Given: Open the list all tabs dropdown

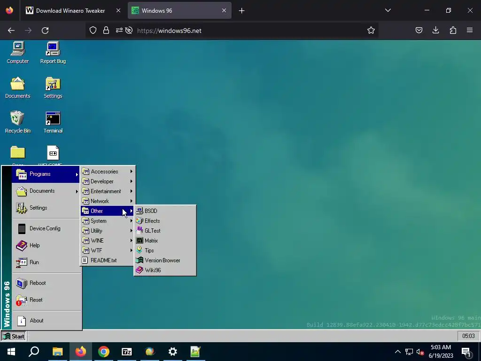Looking at the screenshot, I should 388,10.
